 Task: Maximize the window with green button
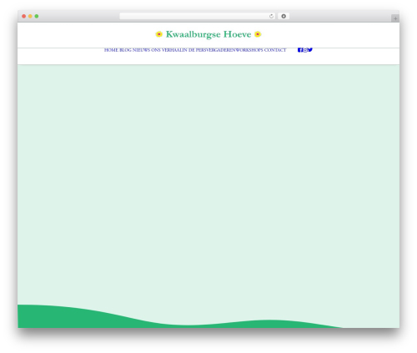[37, 16]
